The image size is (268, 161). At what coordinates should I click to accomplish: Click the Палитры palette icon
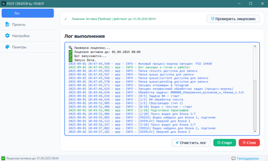pyautogui.click(x=7, y=47)
